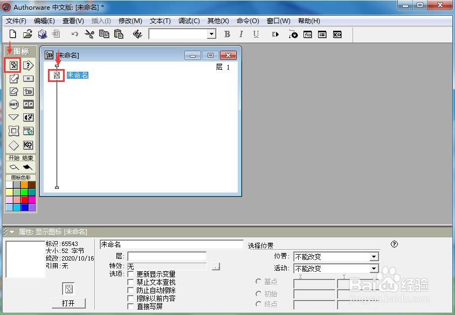This screenshot has width=455, height=315.
Task: Select the 终点 radio button
Action: [258, 304]
